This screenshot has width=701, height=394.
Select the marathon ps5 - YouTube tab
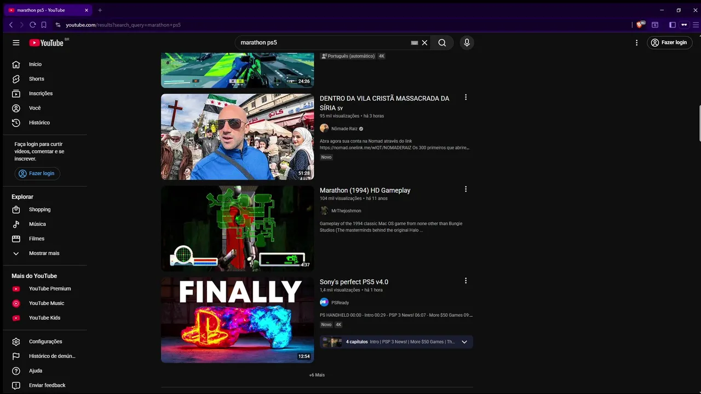[49, 10]
